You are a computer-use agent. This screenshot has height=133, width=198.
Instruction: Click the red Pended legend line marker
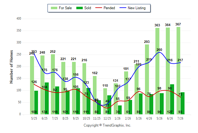pyautogui.click(x=99, y=8)
